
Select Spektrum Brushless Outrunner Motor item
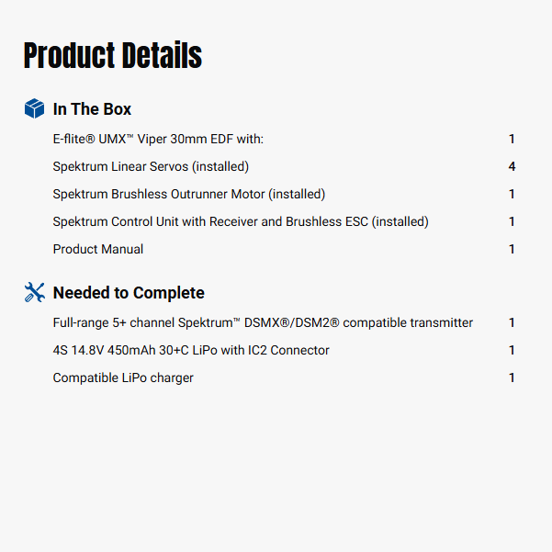(189, 194)
